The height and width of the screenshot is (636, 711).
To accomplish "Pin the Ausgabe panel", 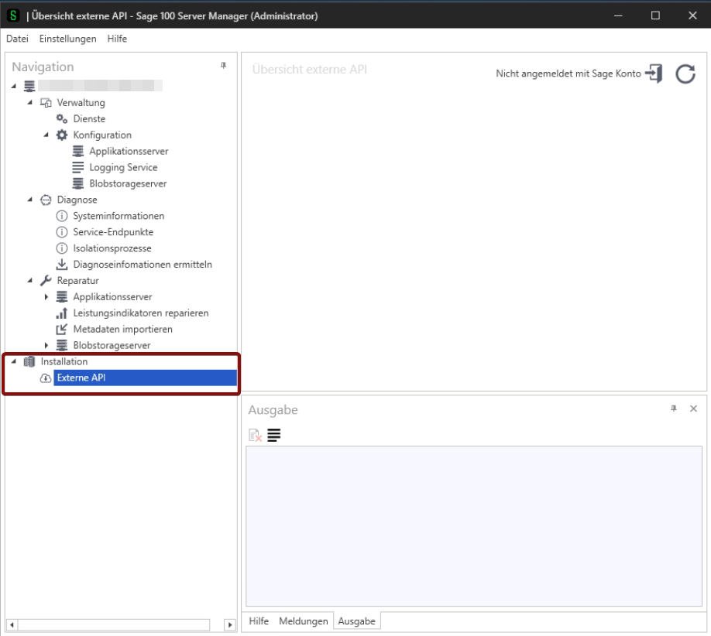I will 674,409.
